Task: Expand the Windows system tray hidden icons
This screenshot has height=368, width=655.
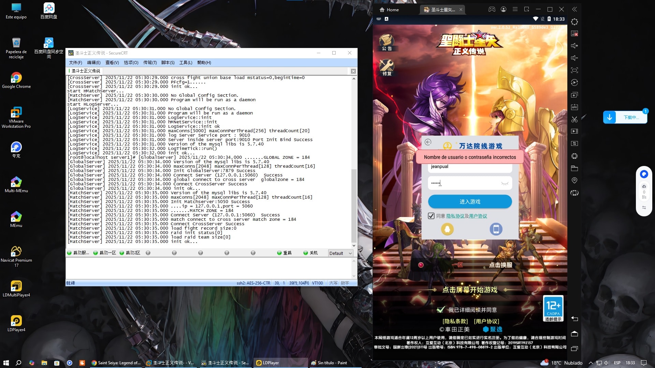Action: coord(591,363)
